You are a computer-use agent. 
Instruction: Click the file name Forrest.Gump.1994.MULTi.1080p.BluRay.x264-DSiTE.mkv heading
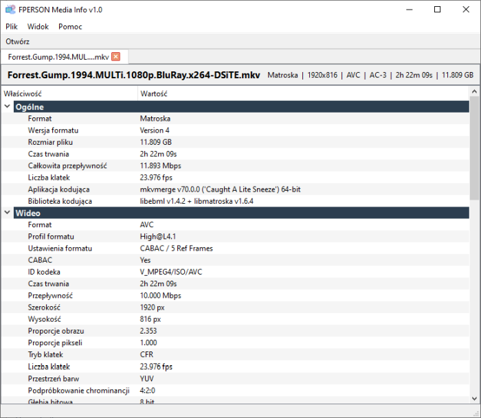134,75
